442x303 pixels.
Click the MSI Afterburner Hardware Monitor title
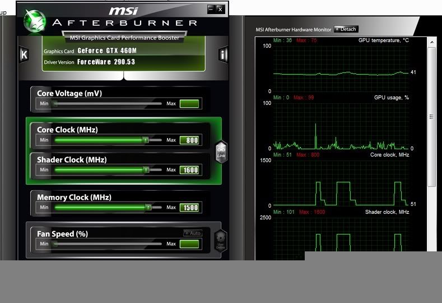click(294, 30)
